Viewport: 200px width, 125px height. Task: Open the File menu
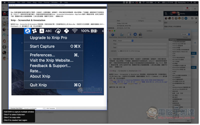pyautogui.click(x=18, y=2)
